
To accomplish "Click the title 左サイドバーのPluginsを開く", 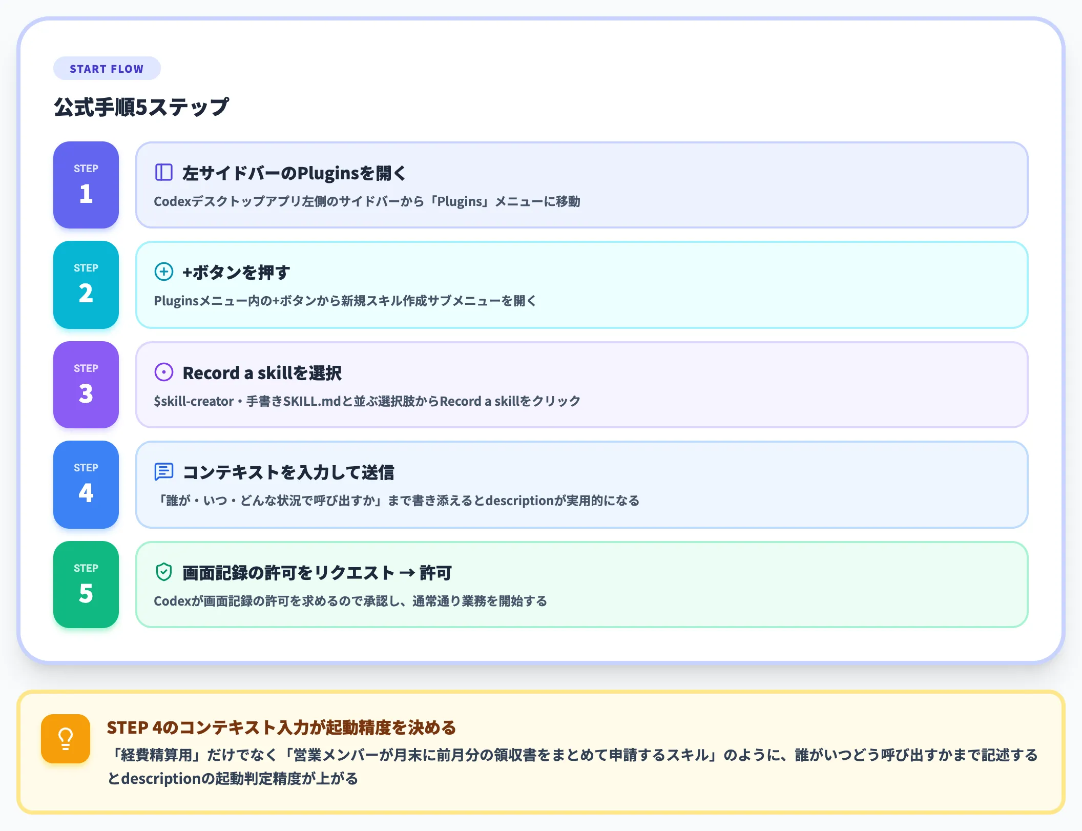I will pyautogui.click(x=294, y=173).
